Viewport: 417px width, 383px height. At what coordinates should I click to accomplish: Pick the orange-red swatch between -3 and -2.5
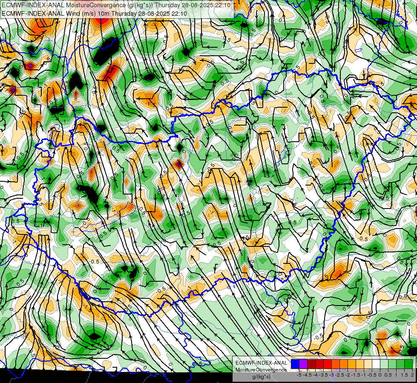pos(336,364)
